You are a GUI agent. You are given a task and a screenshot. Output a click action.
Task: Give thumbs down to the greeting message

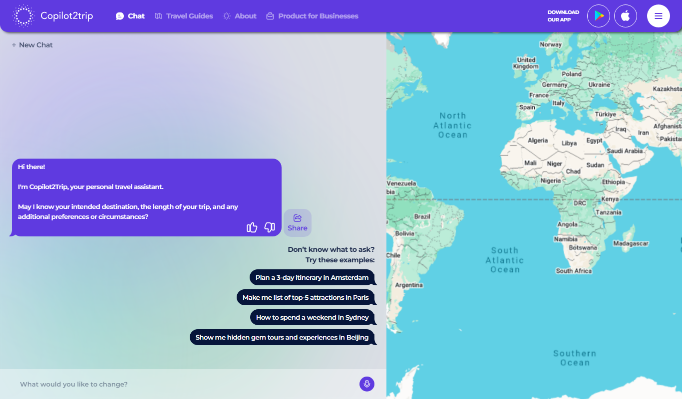tap(270, 227)
